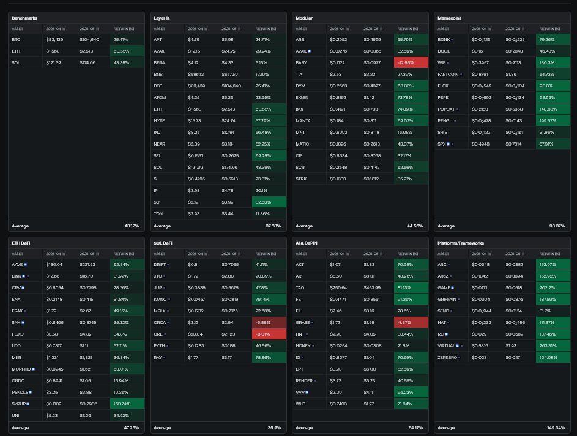Click the ETH DeFi table title
The image size is (577, 436).
pyautogui.click(x=21, y=243)
